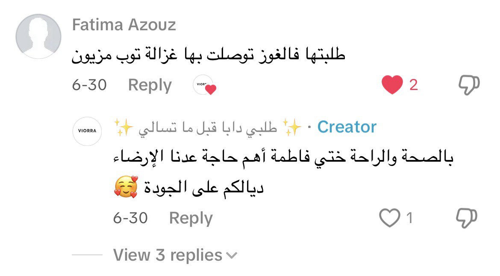Screen dimensions: 500x276
Task: Click the 6-30 date on Fatima's comment
Action: click(x=89, y=85)
